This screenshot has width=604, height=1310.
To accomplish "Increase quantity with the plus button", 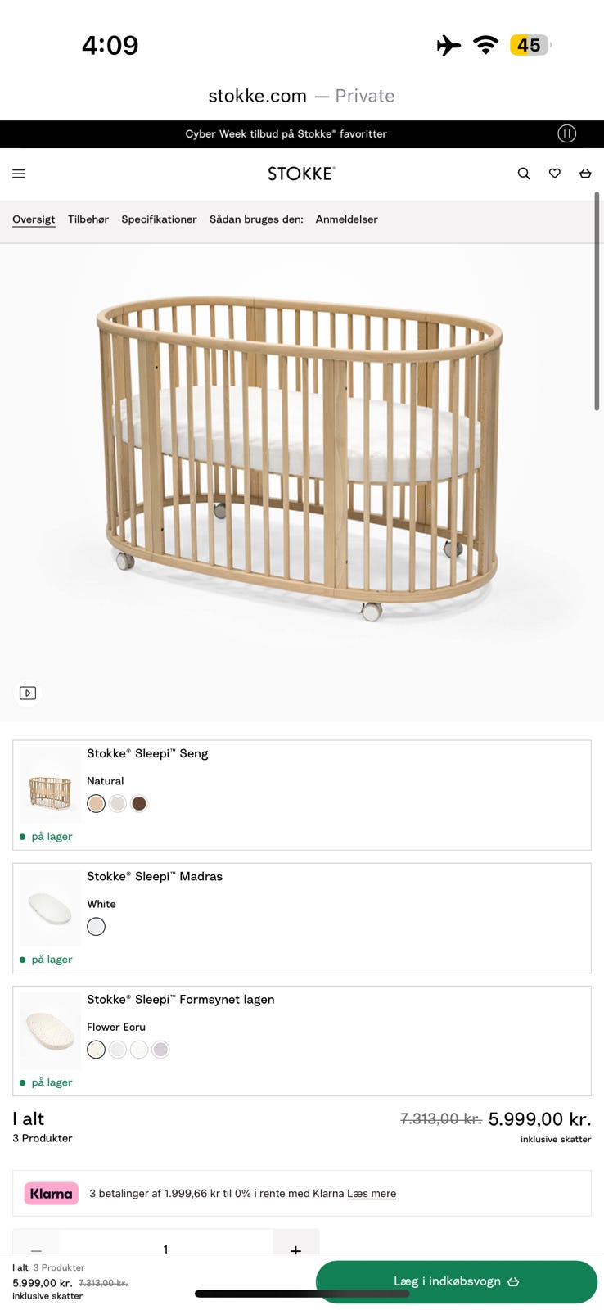I will (295, 1245).
